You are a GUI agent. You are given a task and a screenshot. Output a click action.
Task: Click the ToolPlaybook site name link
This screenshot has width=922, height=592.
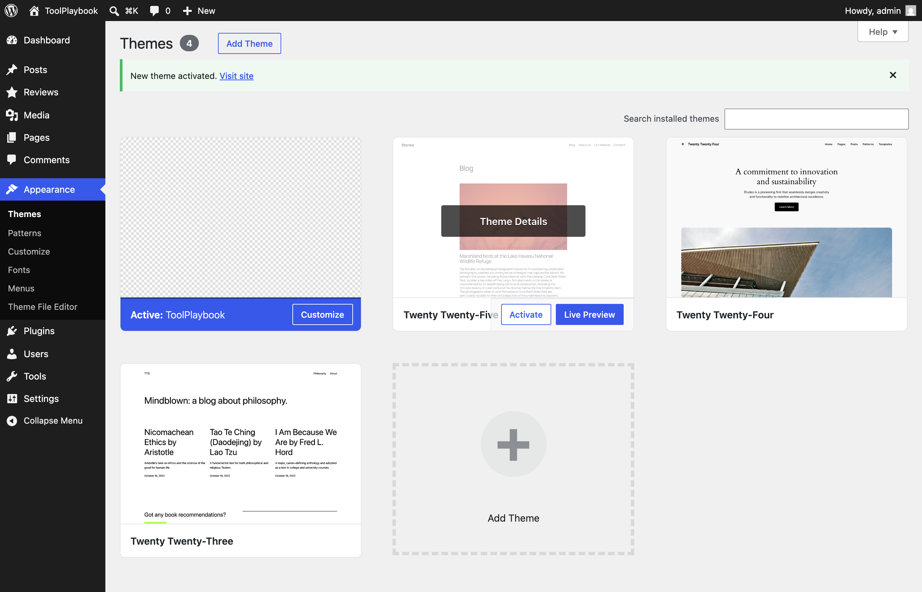(71, 11)
